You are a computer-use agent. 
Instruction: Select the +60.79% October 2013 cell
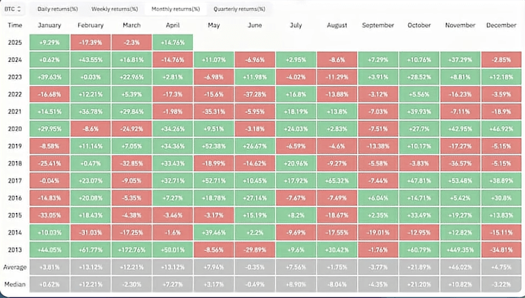[419, 250]
